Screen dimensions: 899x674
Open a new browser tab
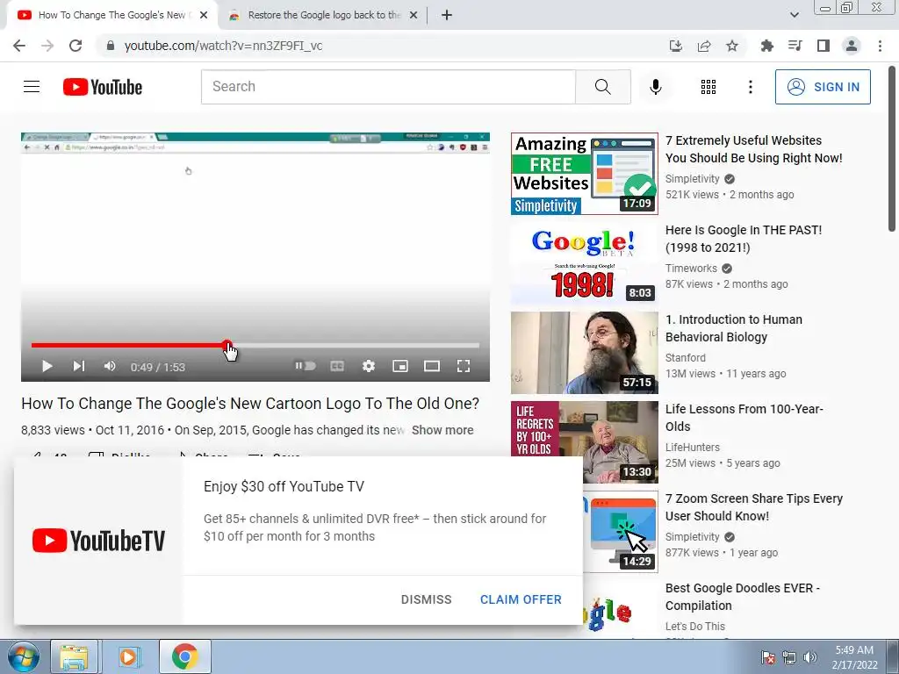[x=447, y=15]
